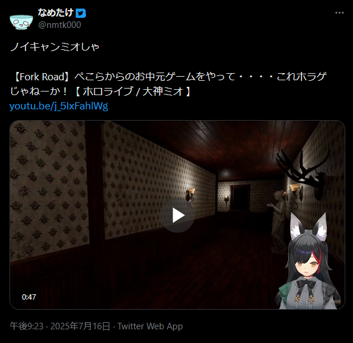Click the display name なめたけ

(56, 12)
